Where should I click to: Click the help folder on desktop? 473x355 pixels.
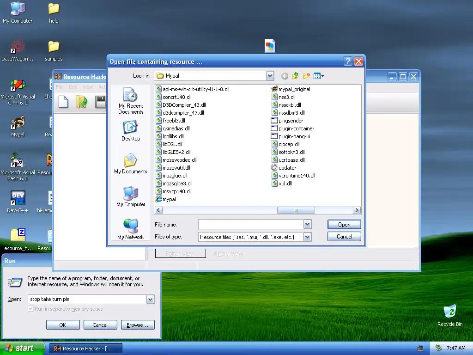pos(54,12)
